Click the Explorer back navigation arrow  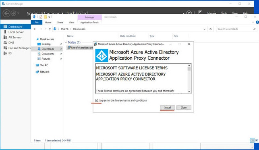(x=35, y=29)
